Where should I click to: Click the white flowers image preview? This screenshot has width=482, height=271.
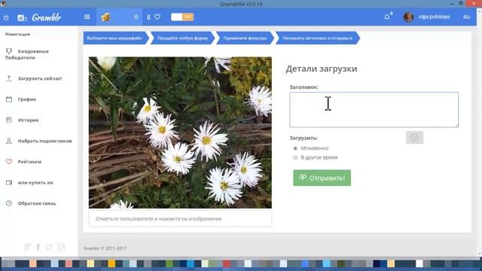(x=180, y=132)
